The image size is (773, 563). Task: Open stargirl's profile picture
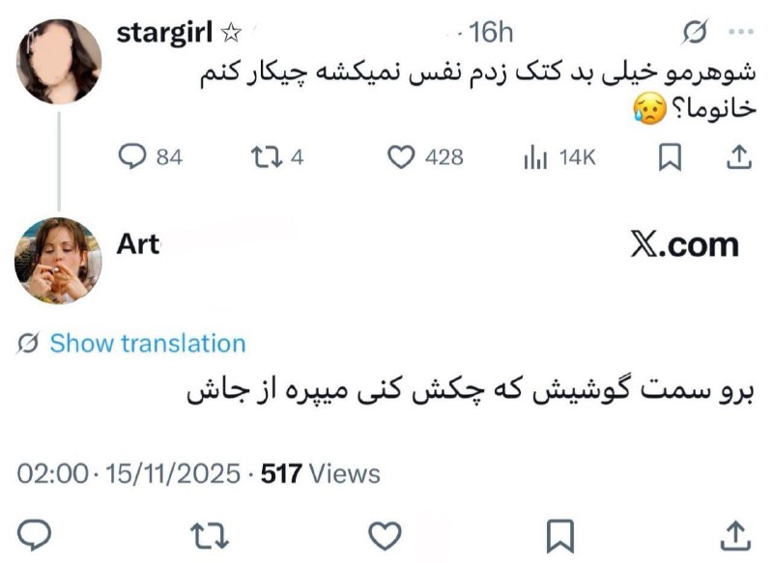pos(60,60)
